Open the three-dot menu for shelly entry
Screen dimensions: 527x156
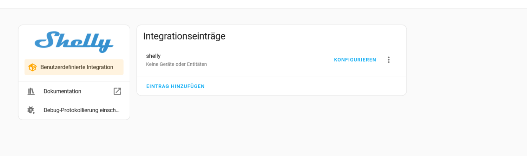coord(388,60)
